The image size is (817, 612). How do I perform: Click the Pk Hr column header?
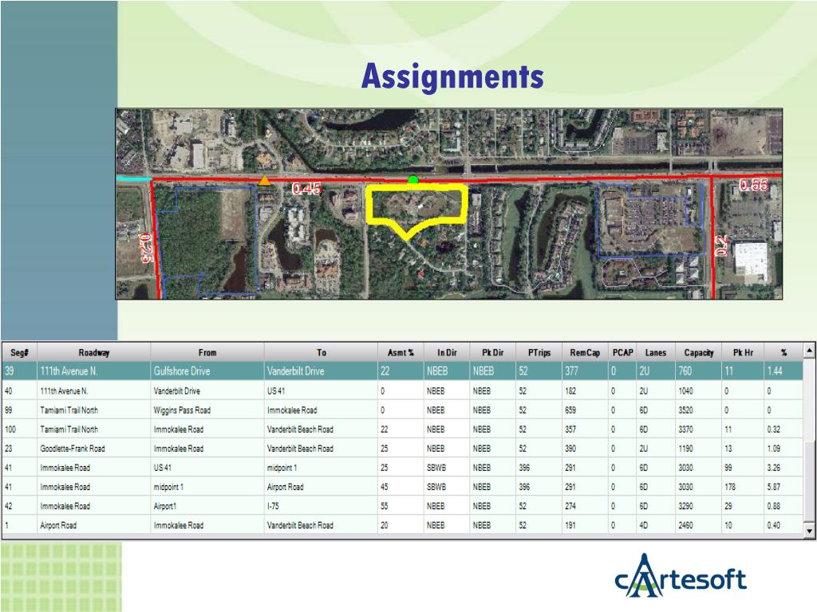(743, 352)
